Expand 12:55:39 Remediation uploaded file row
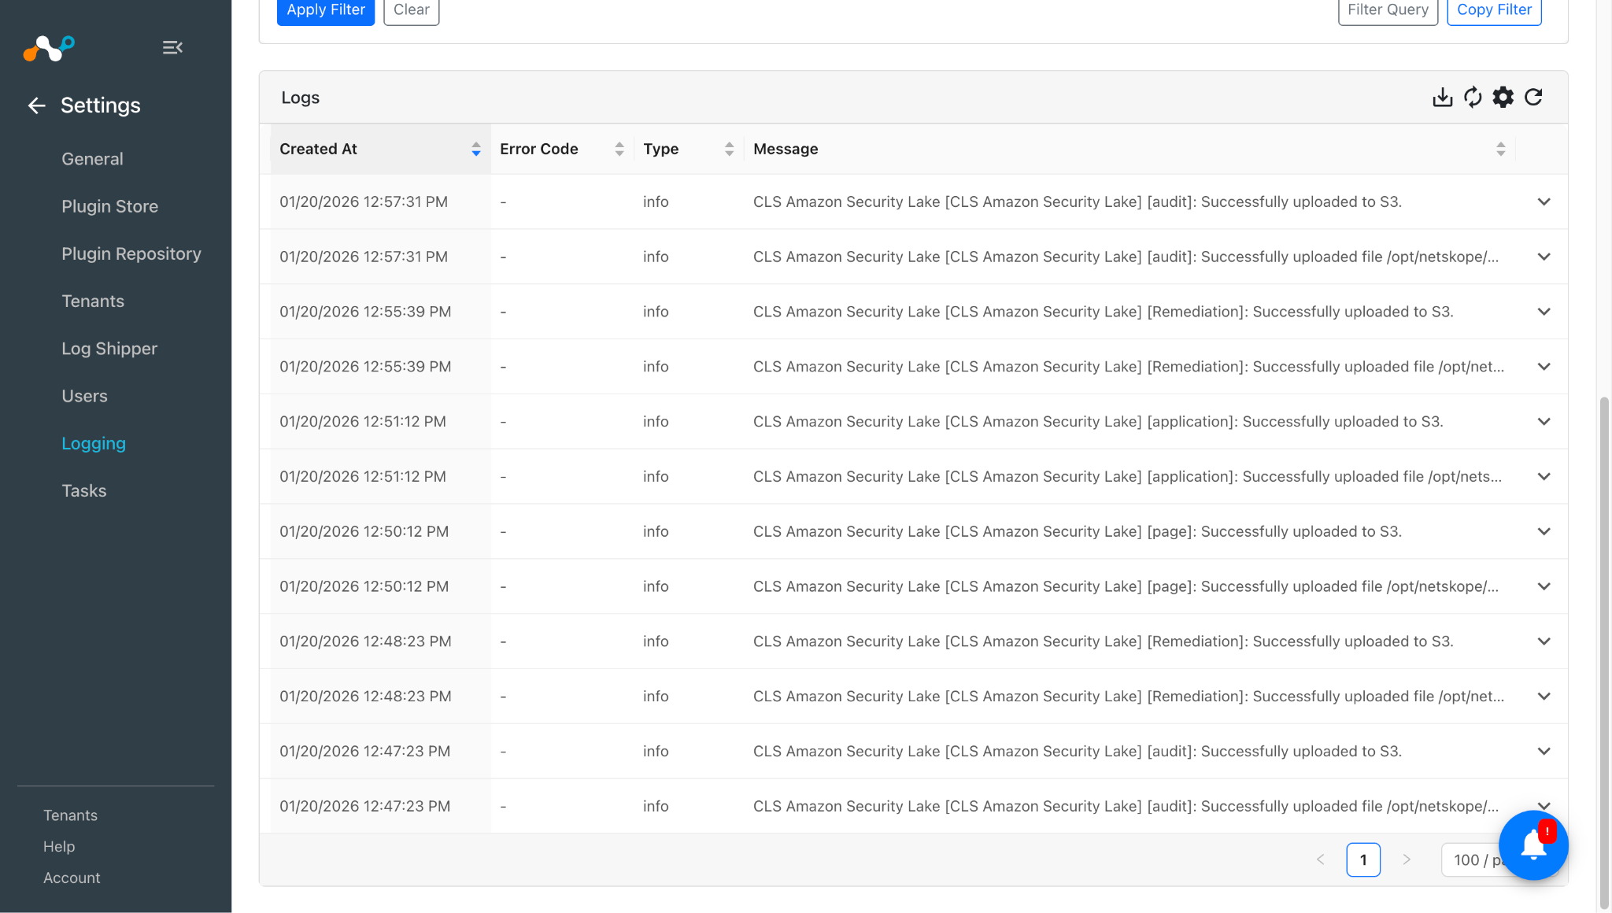The width and height of the screenshot is (1612, 913). tap(1544, 367)
